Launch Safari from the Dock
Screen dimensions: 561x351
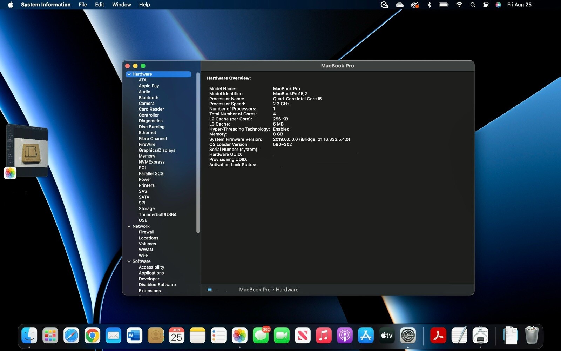click(x=72, y=336)
